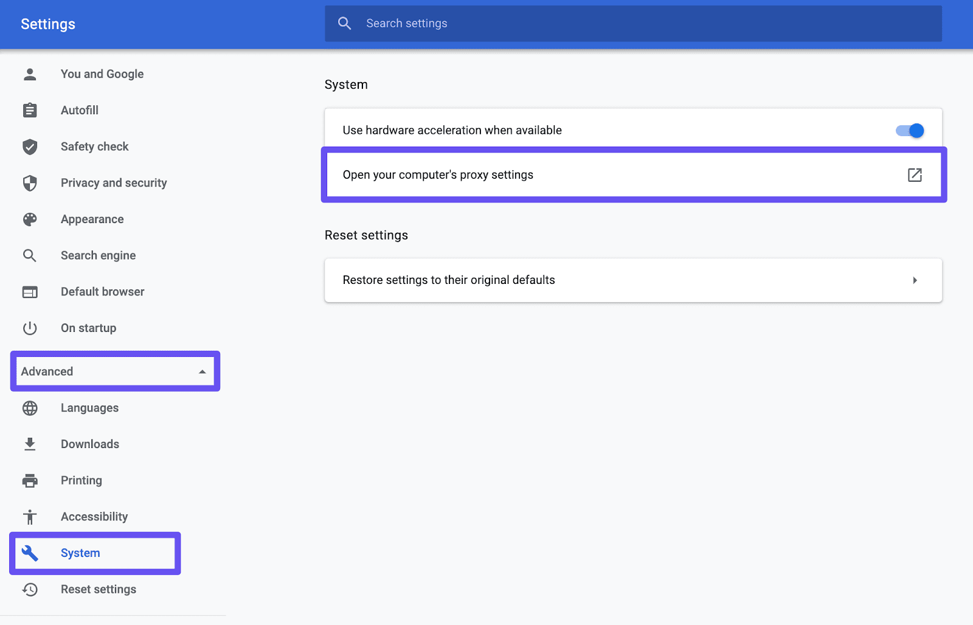Click the Privacy and security shield icon
Viewport: 973px width, 625px height.
pos(29,183)
